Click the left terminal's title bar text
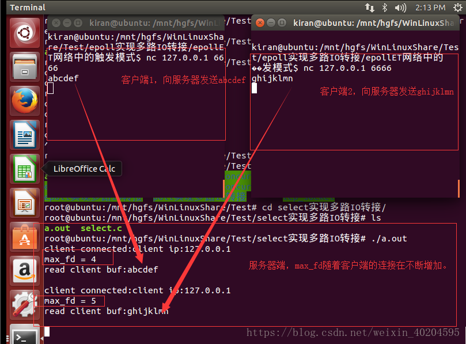Screen dimensions: 466x344 pos(156,23)
